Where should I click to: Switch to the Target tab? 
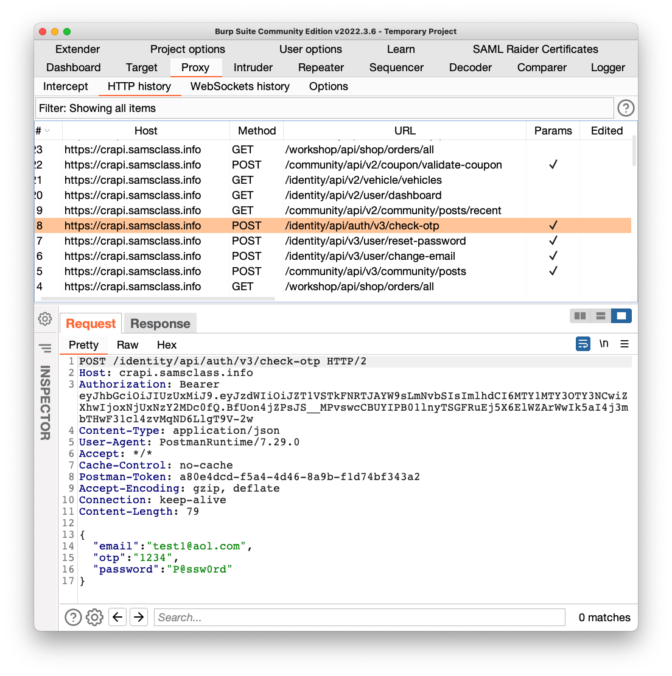(x=141, y=68)
